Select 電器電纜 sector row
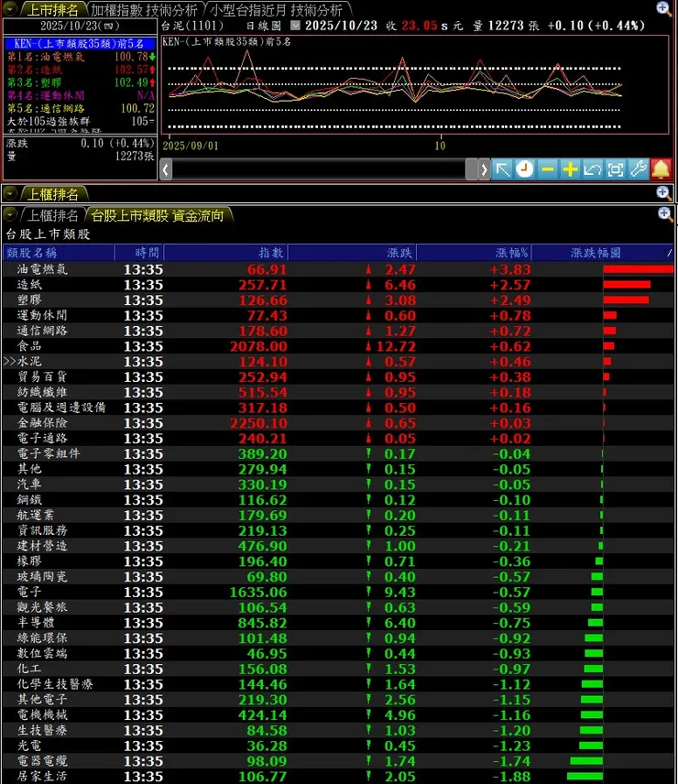 (338, 761)
